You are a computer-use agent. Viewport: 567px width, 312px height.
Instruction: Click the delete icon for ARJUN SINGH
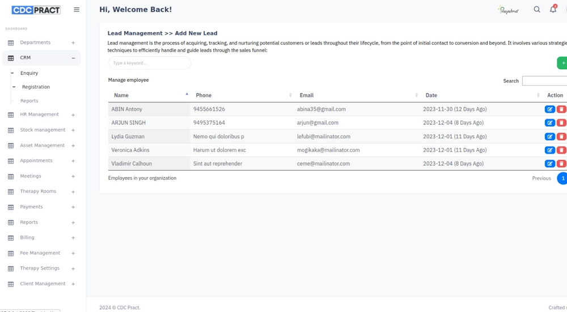(561, 123)
